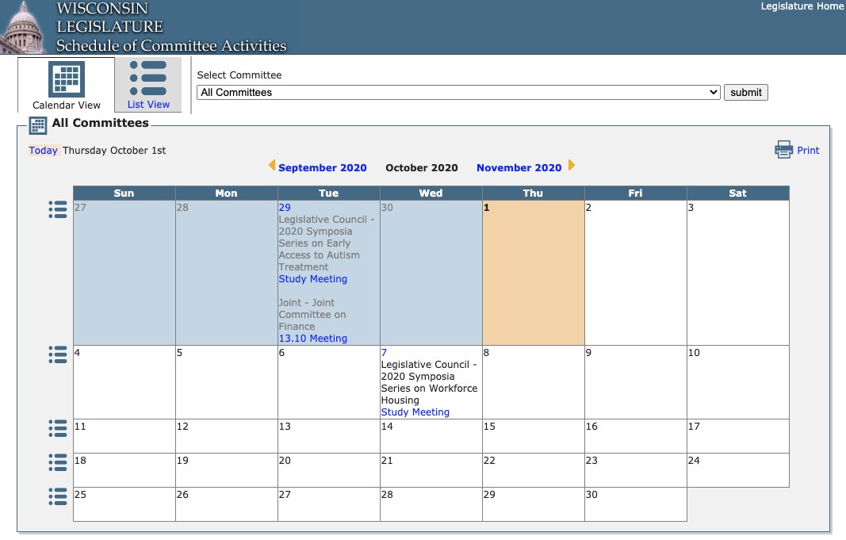The image size is (846, 540).
Task: Open Study Meeting link on October 7
Action: tap(415, 412)
